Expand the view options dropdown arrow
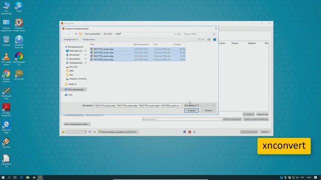Viewport: 321px width, 180px height. point(203,39)
